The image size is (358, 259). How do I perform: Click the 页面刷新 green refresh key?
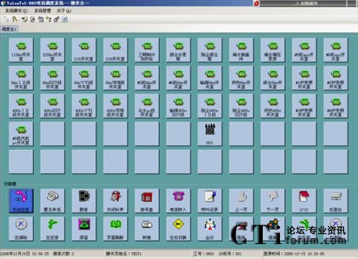(x=115, y=229)
